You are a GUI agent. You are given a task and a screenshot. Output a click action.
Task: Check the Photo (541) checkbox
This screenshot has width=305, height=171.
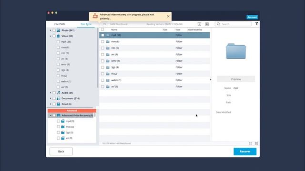point(54,30)
